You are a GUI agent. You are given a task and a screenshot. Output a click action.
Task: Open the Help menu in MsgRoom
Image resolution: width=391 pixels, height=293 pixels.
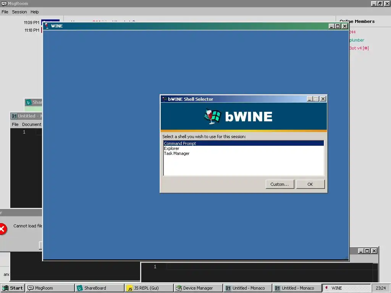[34, 12]
